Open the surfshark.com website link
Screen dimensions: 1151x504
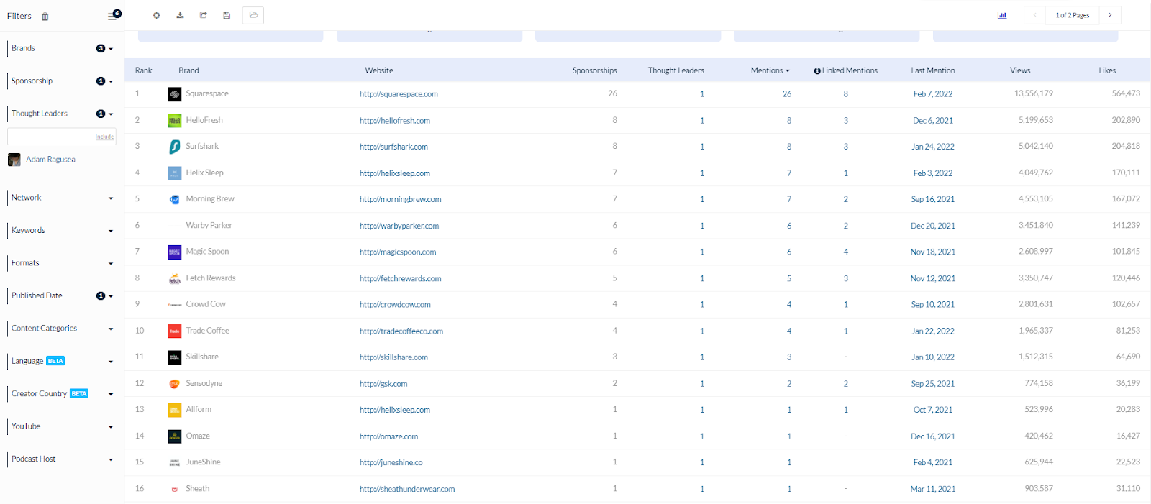point(393,147)
